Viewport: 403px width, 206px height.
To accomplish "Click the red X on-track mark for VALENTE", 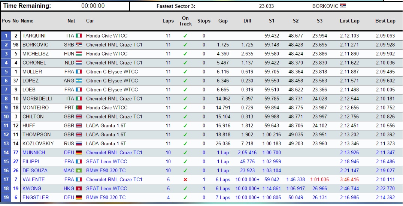I will pos(185,180).
